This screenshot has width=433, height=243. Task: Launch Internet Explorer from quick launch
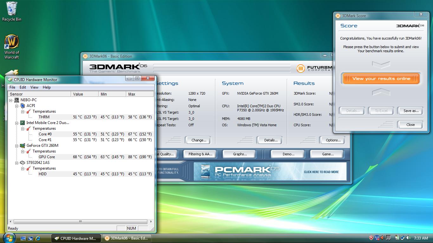point(38,238)
